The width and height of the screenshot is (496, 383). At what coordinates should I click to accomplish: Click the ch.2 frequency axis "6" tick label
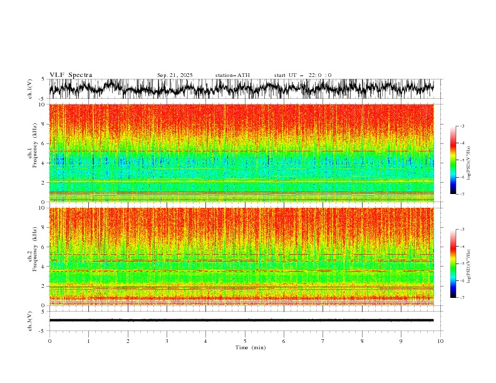coord(44,247)
